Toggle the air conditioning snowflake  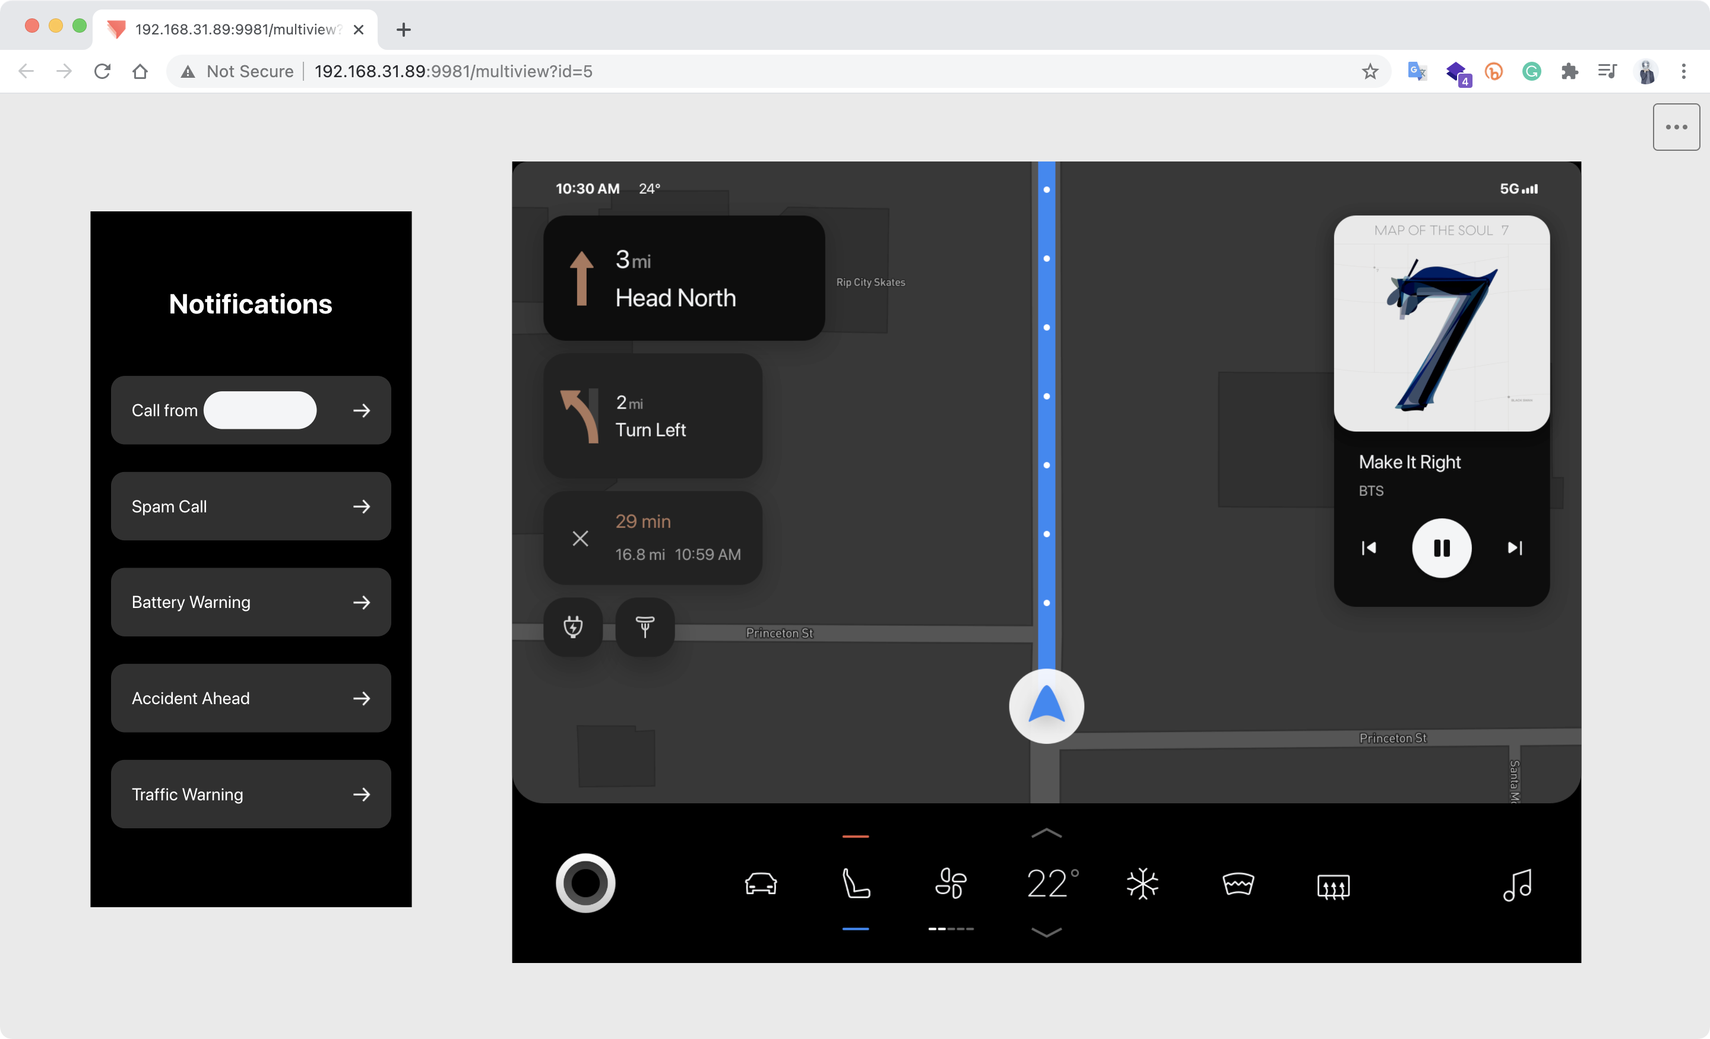click(x=1142, y=883)
